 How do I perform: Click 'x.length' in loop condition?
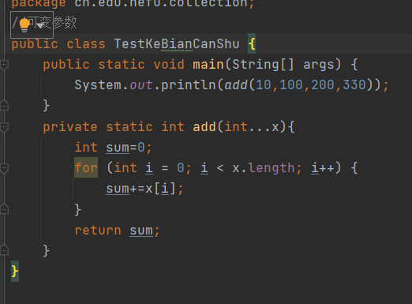click(264, 167)
